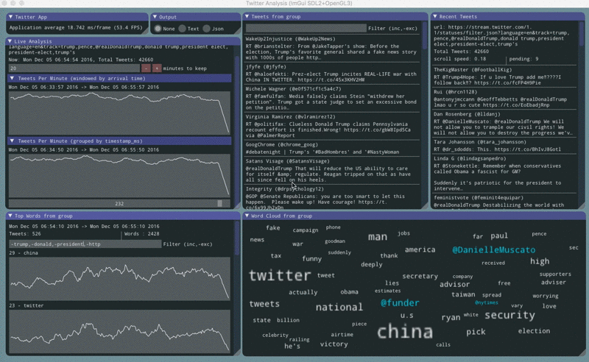Click the word security in word cloud
The width and height of the screenshot is (589, 362).
point(509,315)
